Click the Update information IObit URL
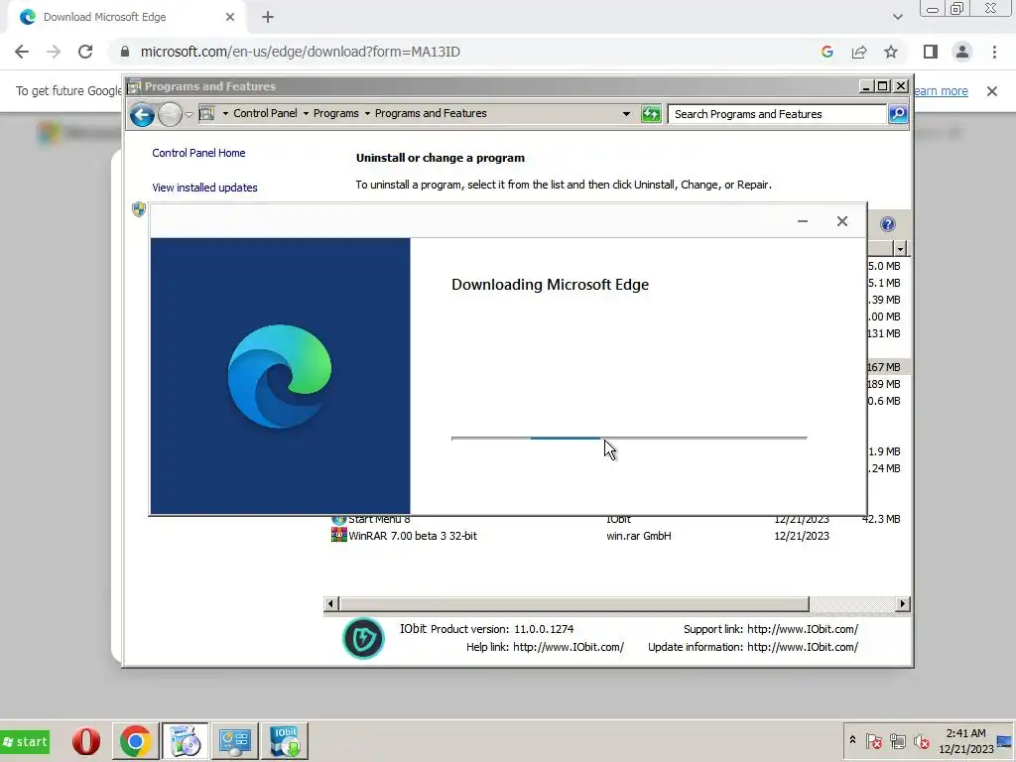Image resolution: width=1016 pixels, height=762 pixels. point(802,647)
